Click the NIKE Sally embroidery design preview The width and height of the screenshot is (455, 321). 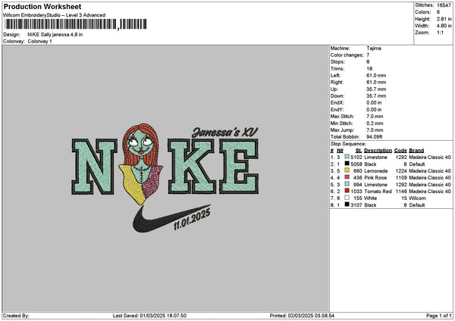(x=165, y=178)
